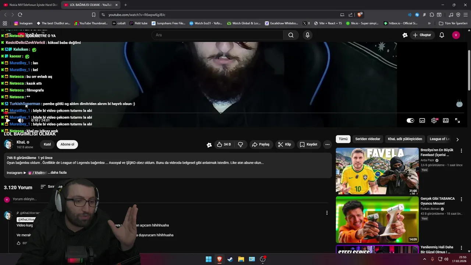The width and height of the screenshot is (471, 265).
Task: Open the extensions puzzle piece icon
Action: click(432, 15)
